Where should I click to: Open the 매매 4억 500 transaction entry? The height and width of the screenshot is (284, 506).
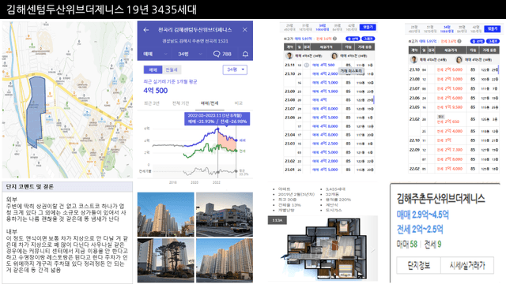pos(323,65)
